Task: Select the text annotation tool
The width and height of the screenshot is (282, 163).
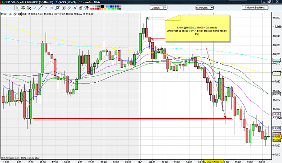Action: [x=64, y=8]
